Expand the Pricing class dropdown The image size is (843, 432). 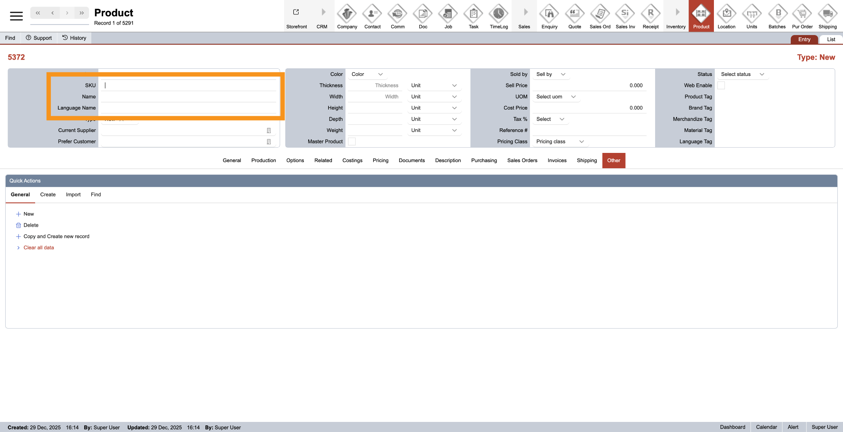(x=560, y=142)
